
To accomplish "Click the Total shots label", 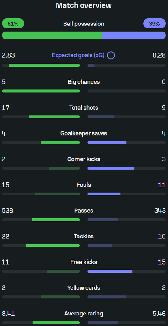I will coord(84,108).
